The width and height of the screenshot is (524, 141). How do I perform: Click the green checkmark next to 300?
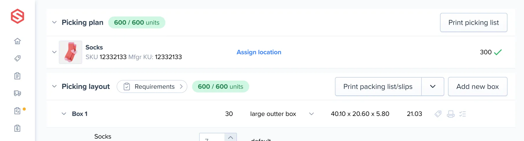point(498,52)
